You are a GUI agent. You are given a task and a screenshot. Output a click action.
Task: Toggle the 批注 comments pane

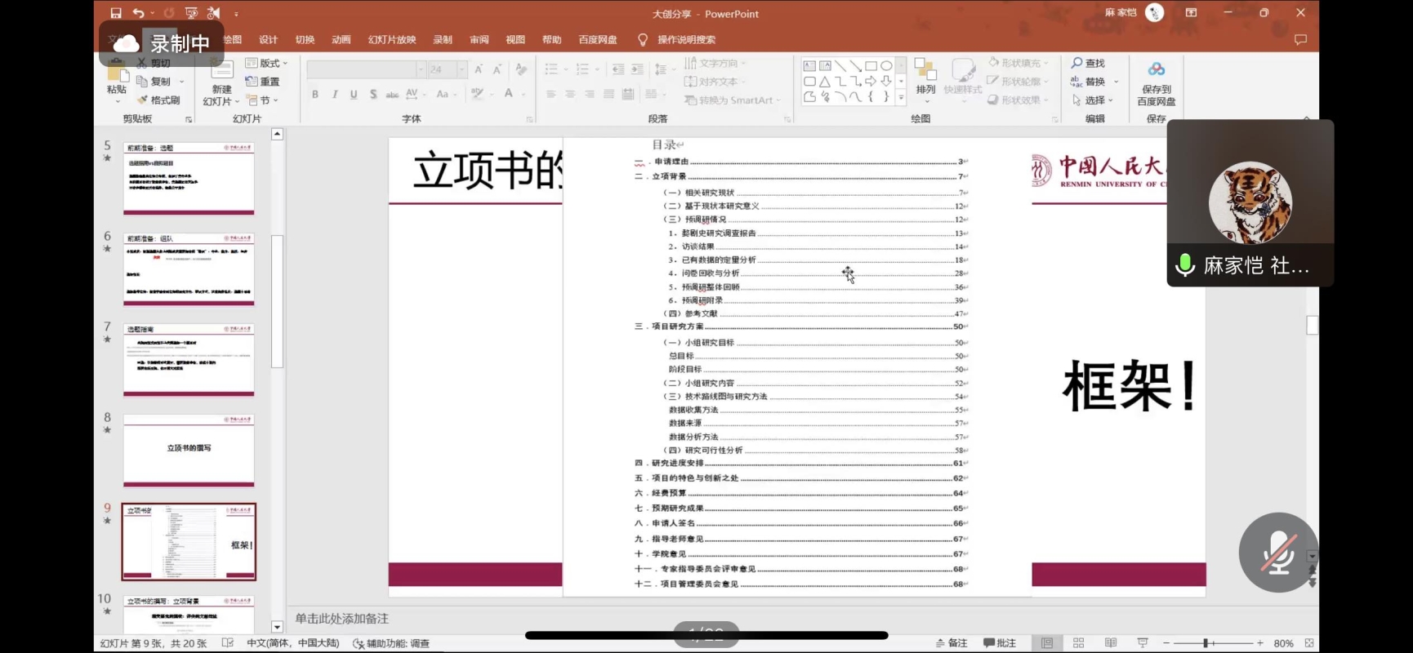[1000, 643]
